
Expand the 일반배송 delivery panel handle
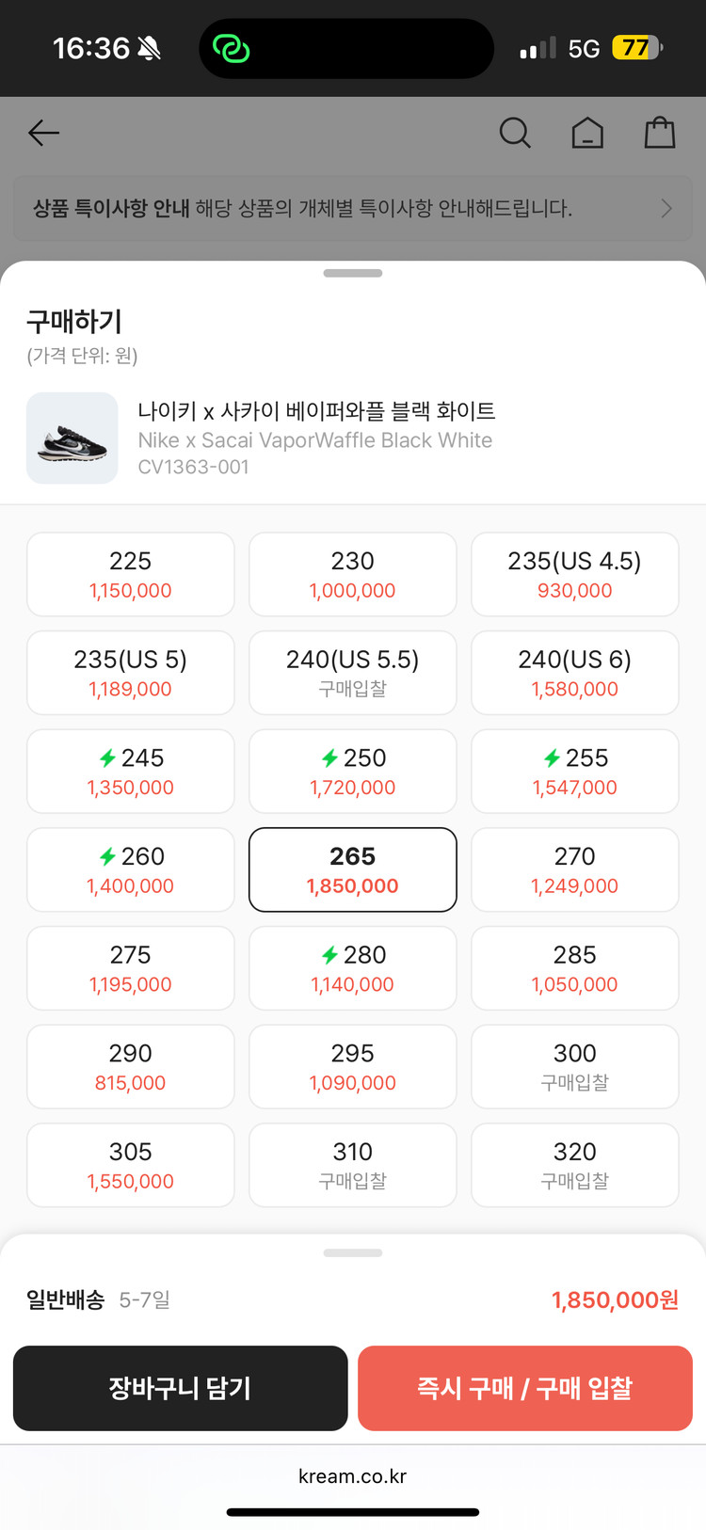click(353, 1253)
